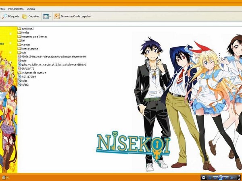Click Previous track in media player toolbar
Viewport: 242px width, 181px height.
click(215, 178)
